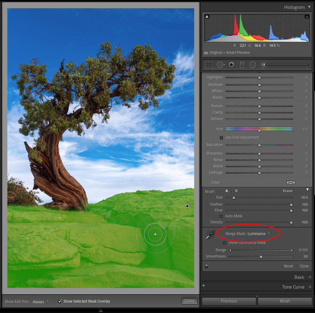Select the Radial Filter tool
The image size is (315, 313).
(x=253, y=65)
